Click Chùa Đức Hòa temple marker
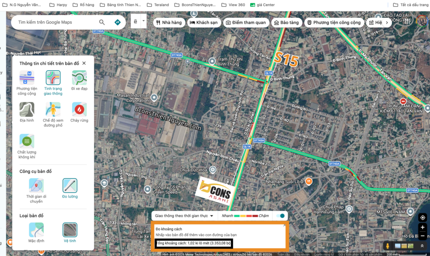The width and height of the screenshot is (430, 256). [212, 169]
